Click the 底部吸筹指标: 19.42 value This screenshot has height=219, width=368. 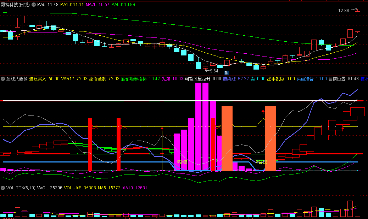[140, 79]
